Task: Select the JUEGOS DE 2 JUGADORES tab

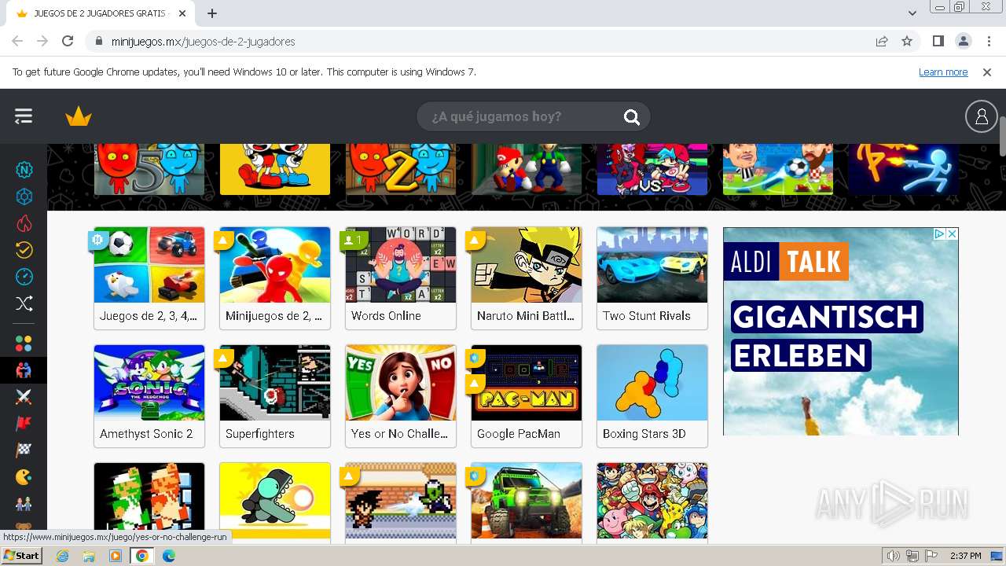Action: 100,13
